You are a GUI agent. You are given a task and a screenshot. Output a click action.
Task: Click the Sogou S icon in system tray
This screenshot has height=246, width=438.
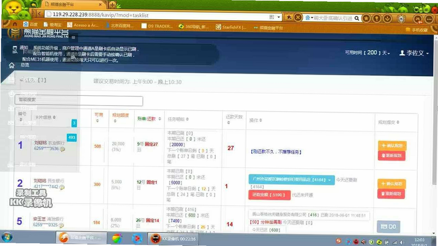(338, 241)
